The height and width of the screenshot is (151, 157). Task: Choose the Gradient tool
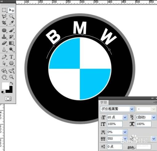click(x=11, y=43)
